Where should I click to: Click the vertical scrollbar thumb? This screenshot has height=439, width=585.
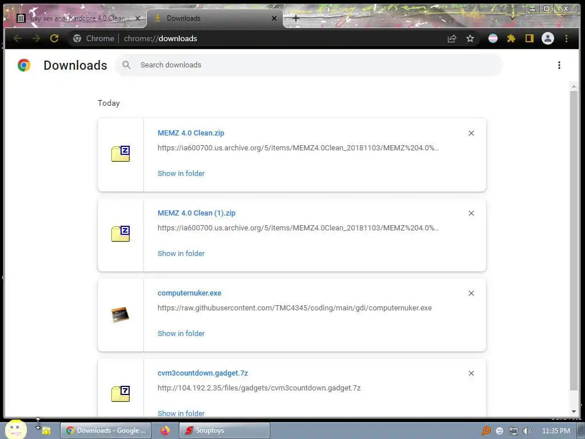pos(574,241)
